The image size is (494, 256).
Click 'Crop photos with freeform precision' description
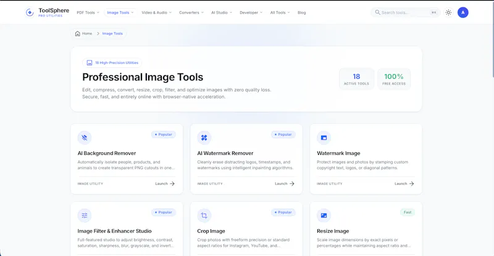point(243,243)
